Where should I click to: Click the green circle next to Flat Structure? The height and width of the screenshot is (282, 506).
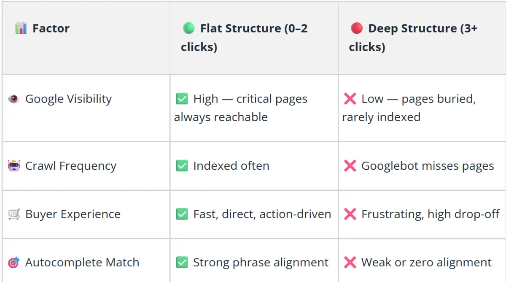[x=188, y=28]
